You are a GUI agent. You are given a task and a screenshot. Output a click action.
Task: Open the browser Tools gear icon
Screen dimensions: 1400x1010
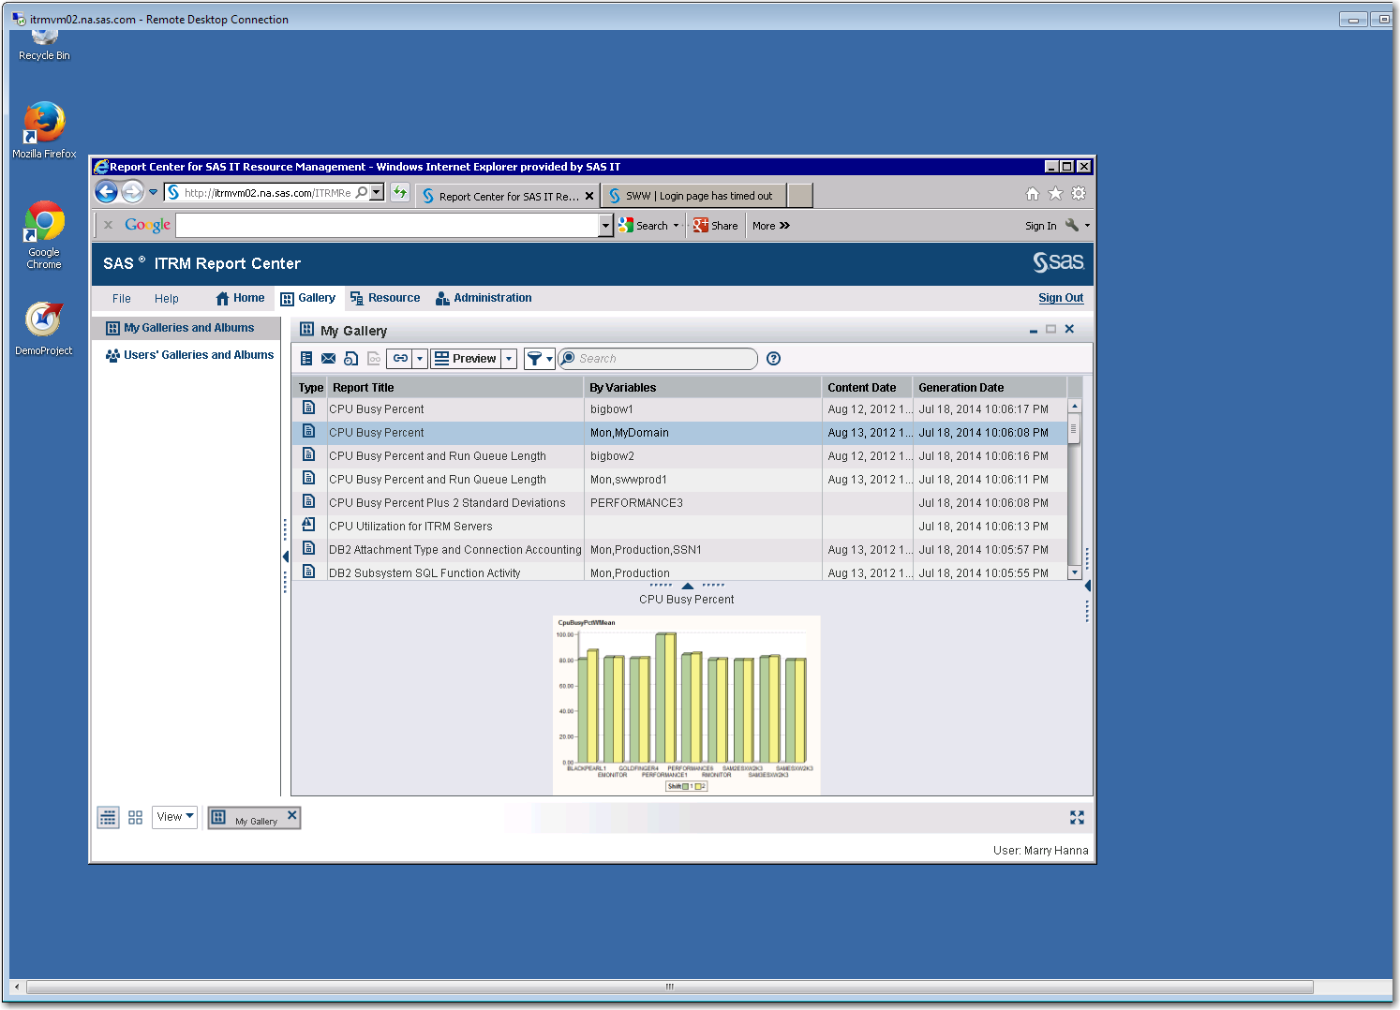(1079, 193)
